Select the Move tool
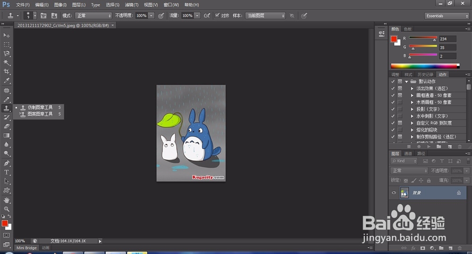Image resolution: width=472 pixels, height=254 pixels. pos(6,35)
